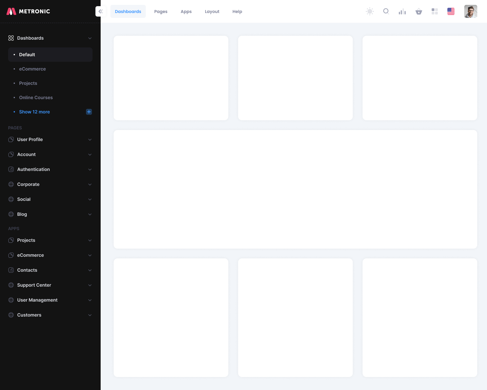The image size is (487, 390).
Task: Open the Online Courses dashboard
Action: 36,97
